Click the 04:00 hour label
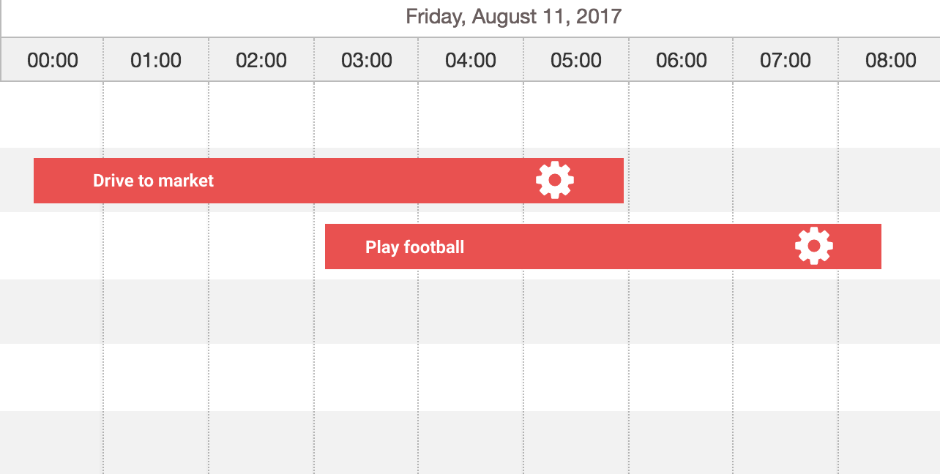The image size is (940, 474). point(471,61)
